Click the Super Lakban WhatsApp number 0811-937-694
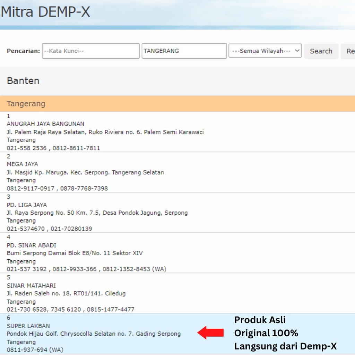355x355 pixels. 35,350
